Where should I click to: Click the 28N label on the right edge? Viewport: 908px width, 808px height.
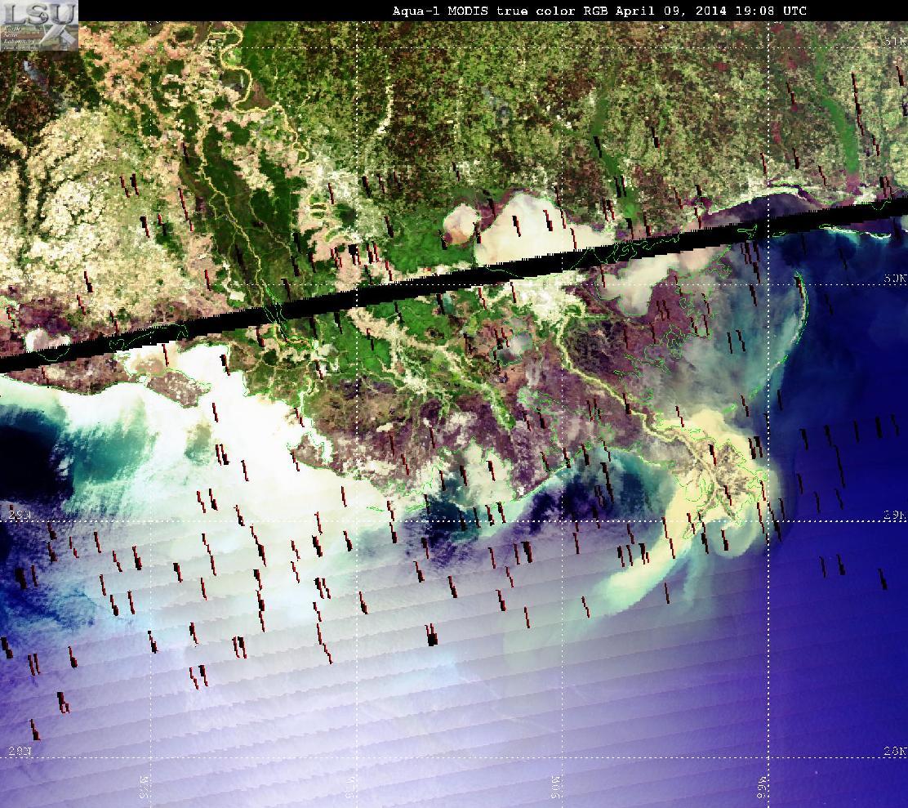pos(895,752)
